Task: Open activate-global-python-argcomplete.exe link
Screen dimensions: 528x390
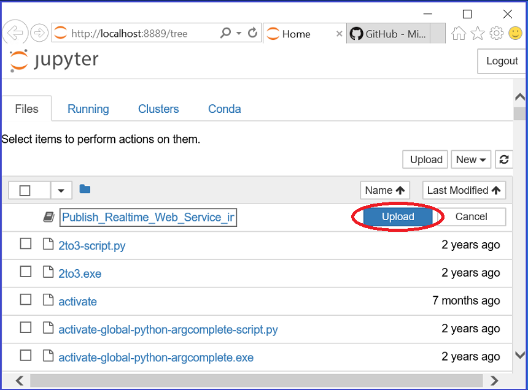Action: pos(156,357)
